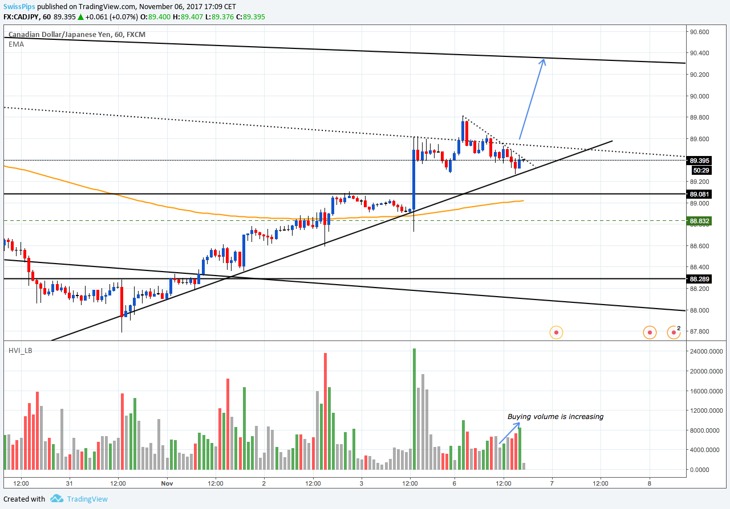Click the 'Created with' footer text

point(25,499)
